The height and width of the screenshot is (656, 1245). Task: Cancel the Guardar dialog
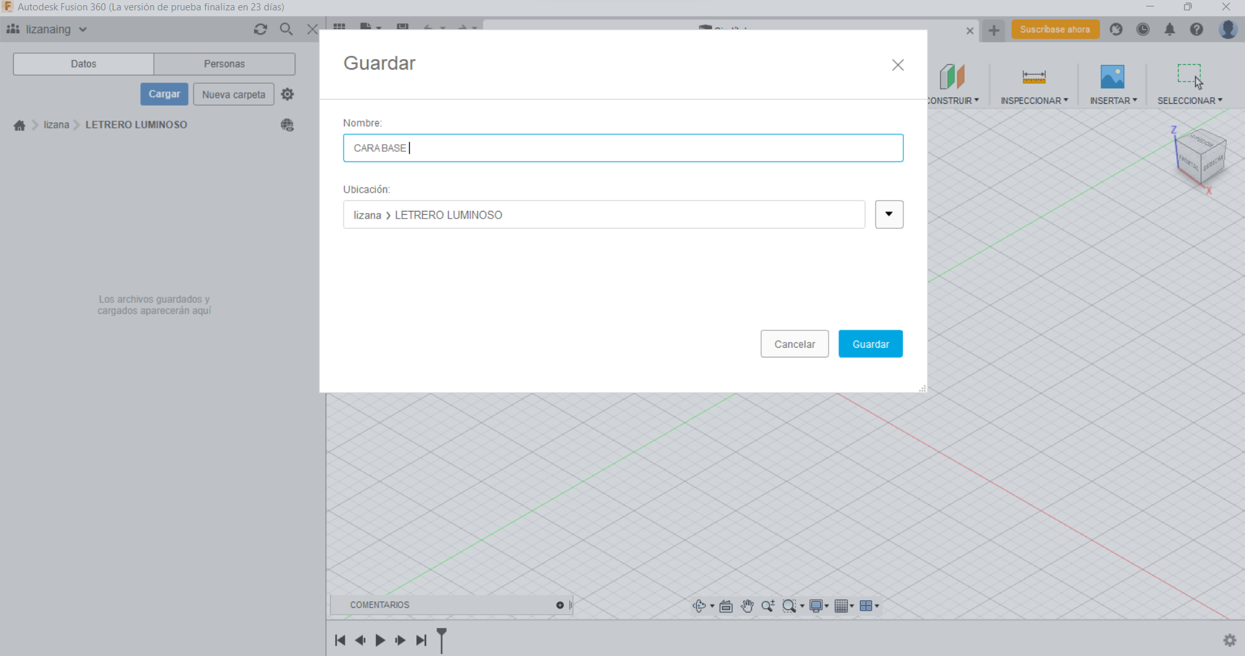794,344
